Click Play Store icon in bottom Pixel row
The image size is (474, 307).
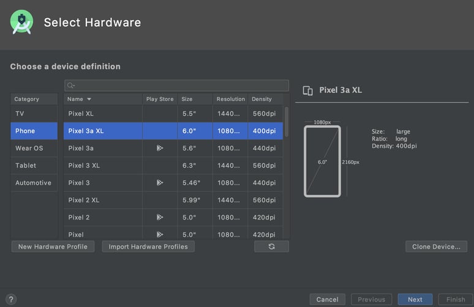click(x=160, y=235)
